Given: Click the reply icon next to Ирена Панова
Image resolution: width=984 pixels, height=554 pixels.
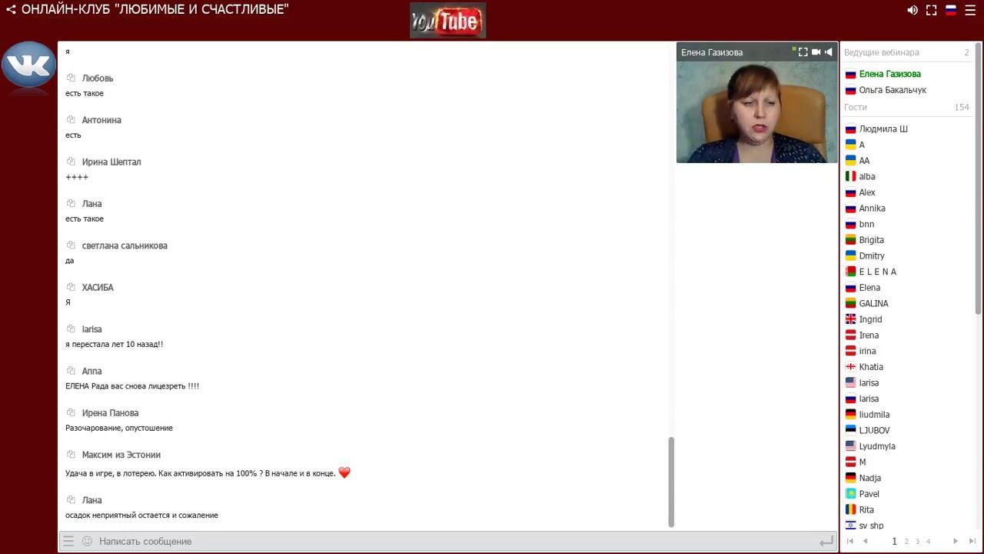Looking at the screenshot, I should click(x=71, y=412).
